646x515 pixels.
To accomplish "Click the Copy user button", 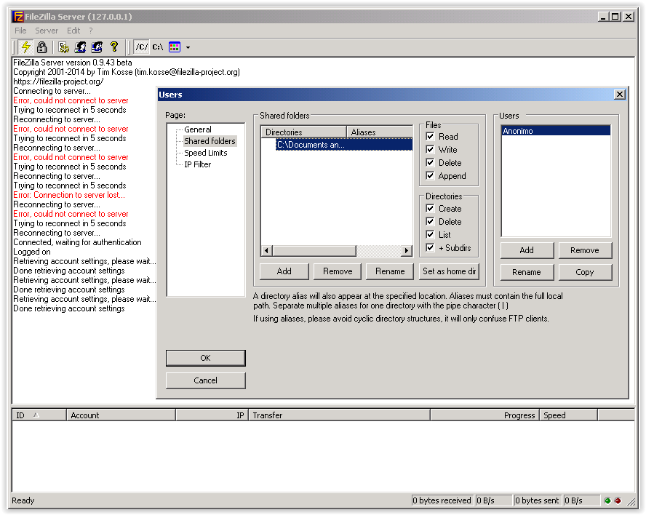I will [585, 272].
